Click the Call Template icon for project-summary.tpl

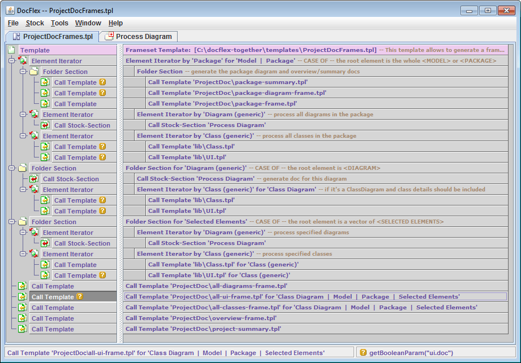(x=23, y=329)
